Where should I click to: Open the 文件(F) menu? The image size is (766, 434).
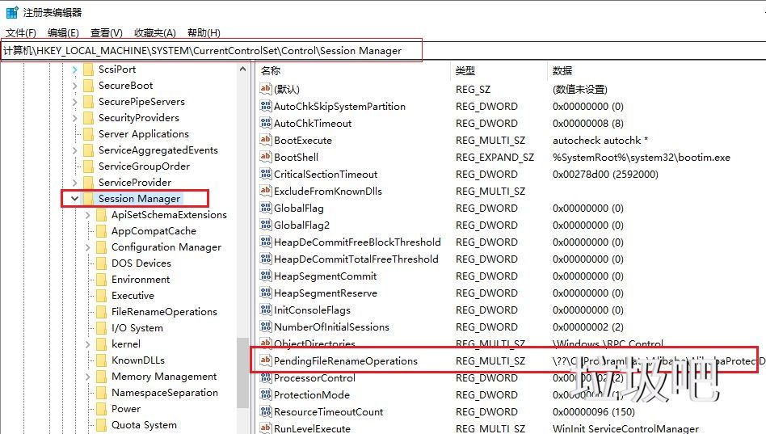(21, 33)
